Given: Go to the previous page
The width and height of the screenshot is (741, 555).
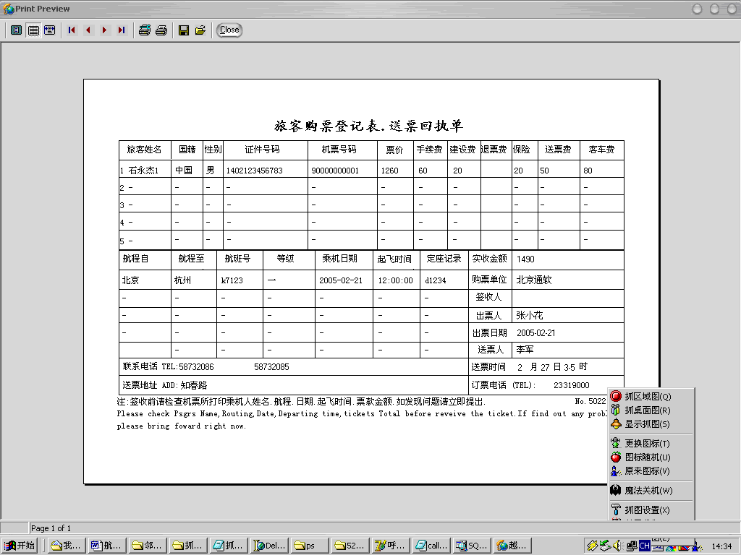Looking at the screenshot, I should (x=88, y=30).
